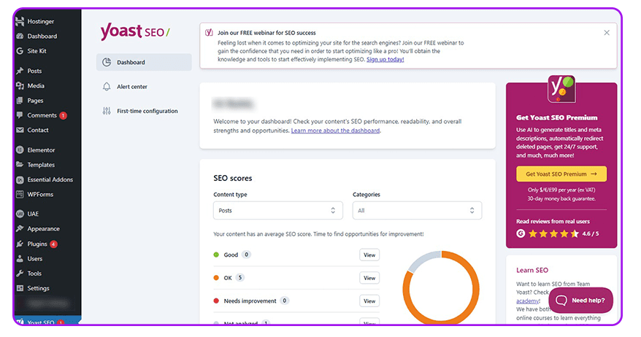Click the Alert center bell icon
The height and width of the screenshot is (337, 641).
point(107,87)
